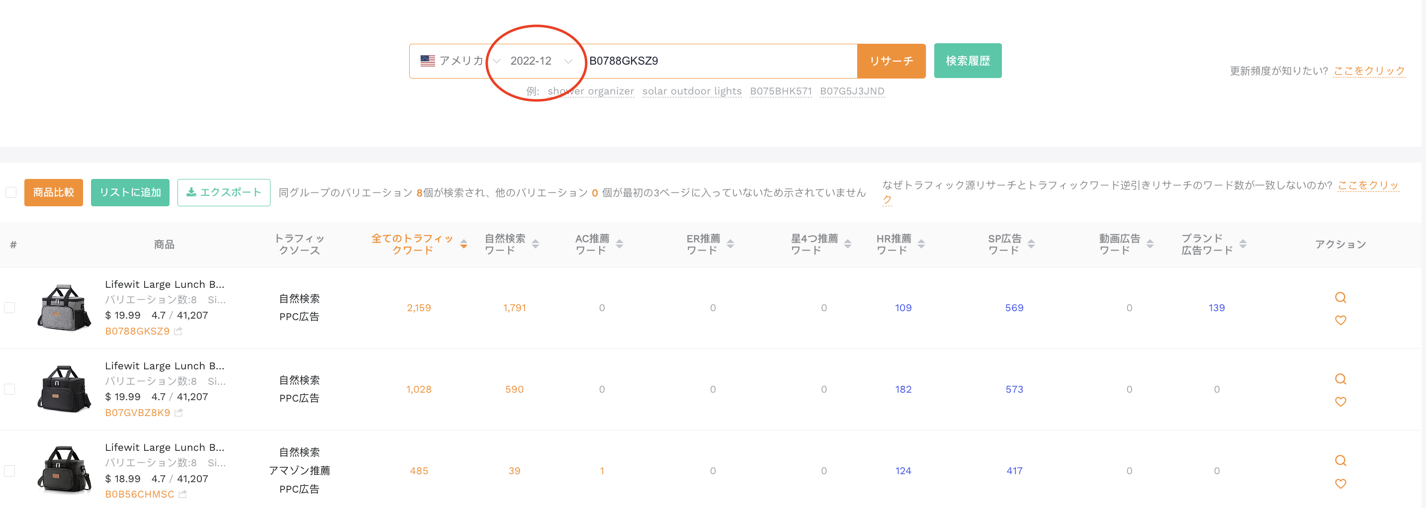Toggle the select-all checkbox beside 商品比較
The width and height of the screenshot is (1426, 508).
tap(10, 192)
